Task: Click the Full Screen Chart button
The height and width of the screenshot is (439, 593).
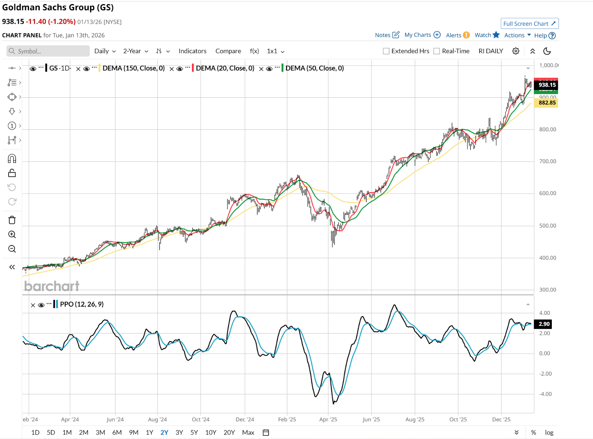Action: click(x=529, y=24)
